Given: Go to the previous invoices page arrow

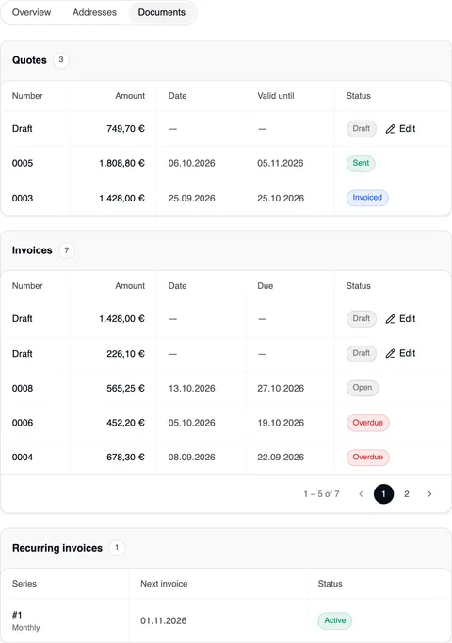Looking at the screenshot, I should pos(361,494).
